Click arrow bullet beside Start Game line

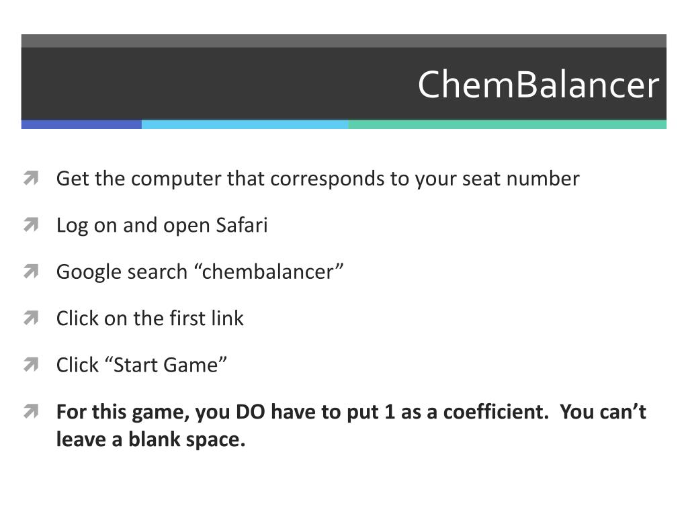pyautogui.click(x=31, y=364)
